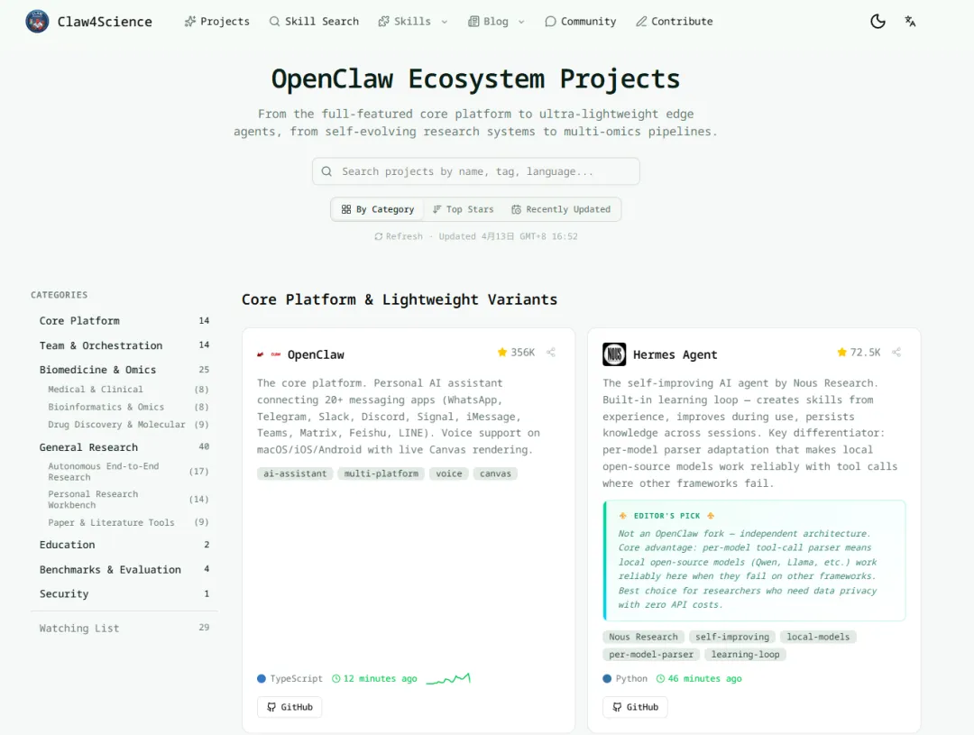974x735 pixels.
Task: Open the Watching List
Action: (124, 629)
